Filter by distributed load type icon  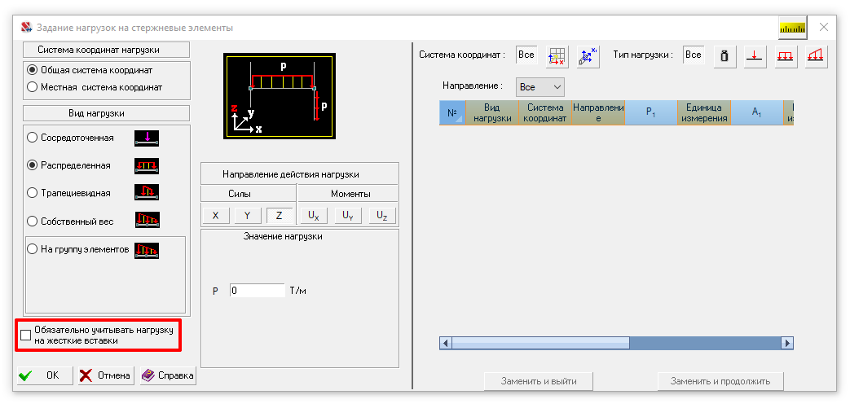[786, 56]
